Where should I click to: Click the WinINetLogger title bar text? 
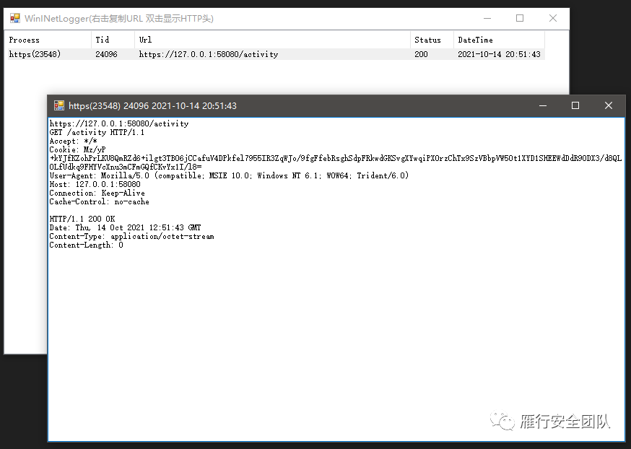tap(118, 19)
